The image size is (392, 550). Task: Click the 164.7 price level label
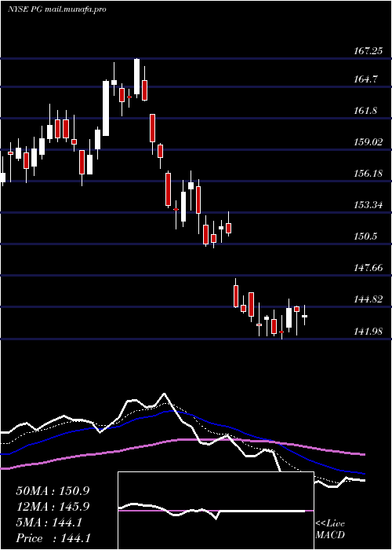(365, 79)
